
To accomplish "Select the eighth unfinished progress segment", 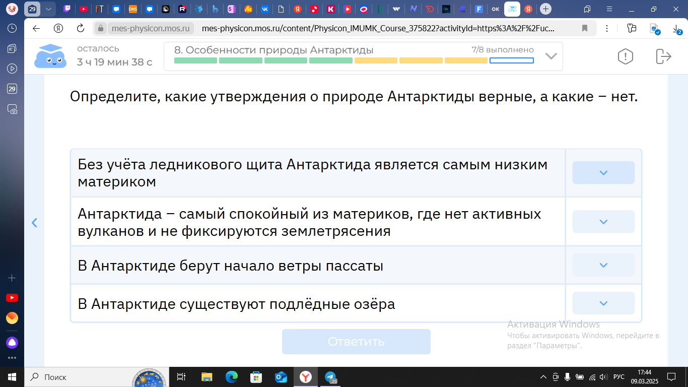I will coord(511,60).
